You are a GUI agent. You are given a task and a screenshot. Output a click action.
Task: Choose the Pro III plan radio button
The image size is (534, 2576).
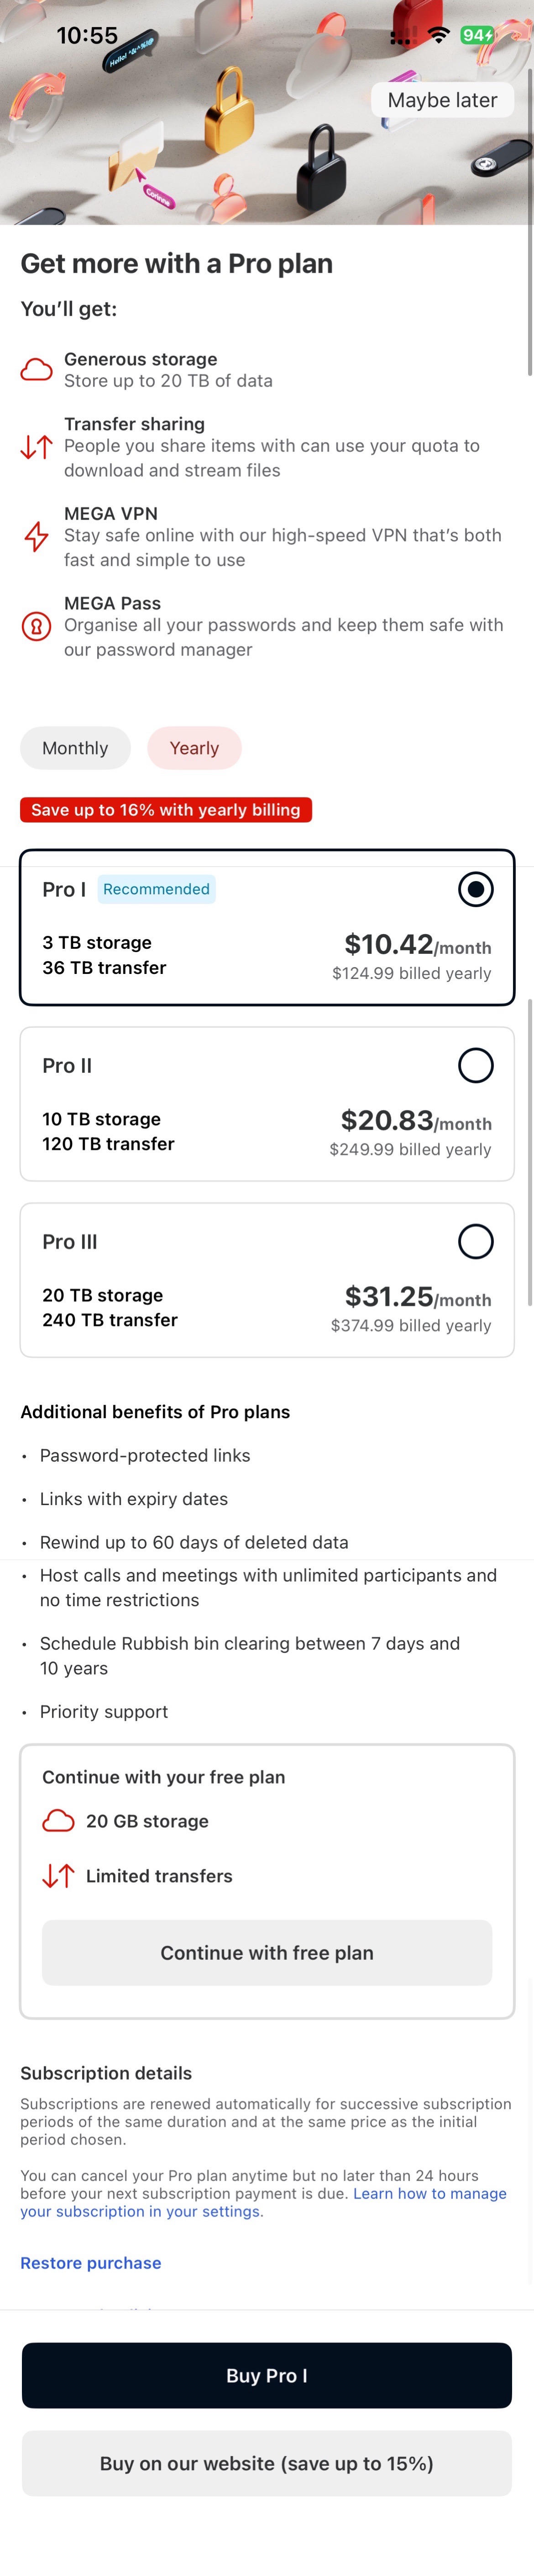(x=475, y=1241)
